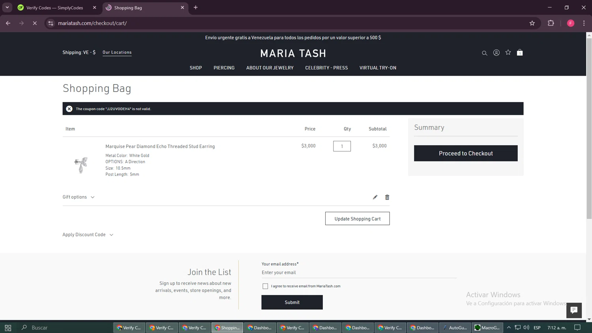Click the Subtotal column header
Viewport: 592px width, 333px height.
(377, 129)
